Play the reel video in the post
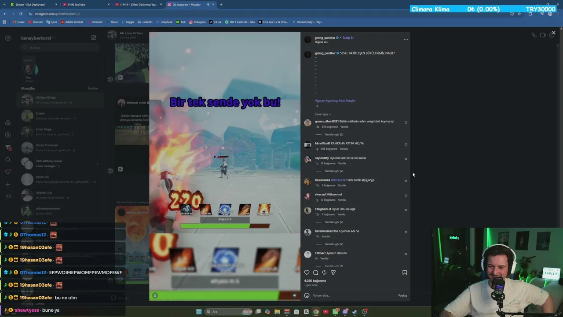Image resolution: width=563 pixels, height=317 pixels. [225, 166]
